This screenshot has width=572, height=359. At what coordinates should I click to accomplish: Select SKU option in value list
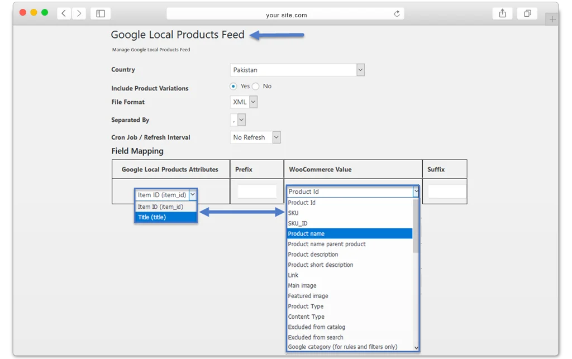click(350, 213)
